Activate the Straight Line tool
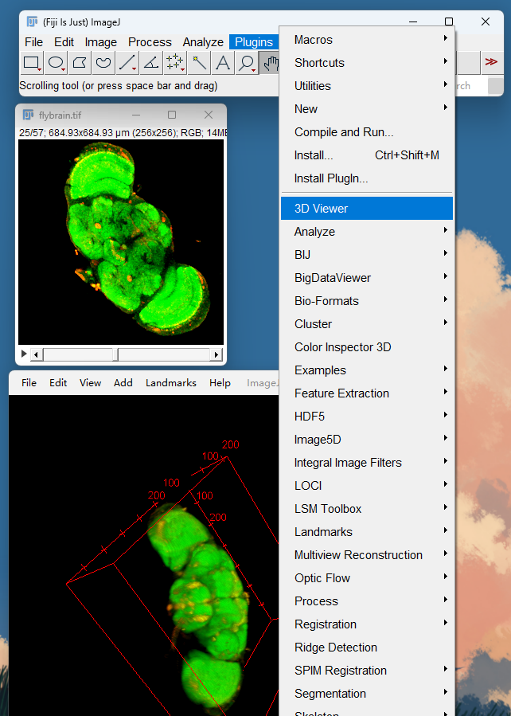Screen dimensions: 511x716 point(127,63)
